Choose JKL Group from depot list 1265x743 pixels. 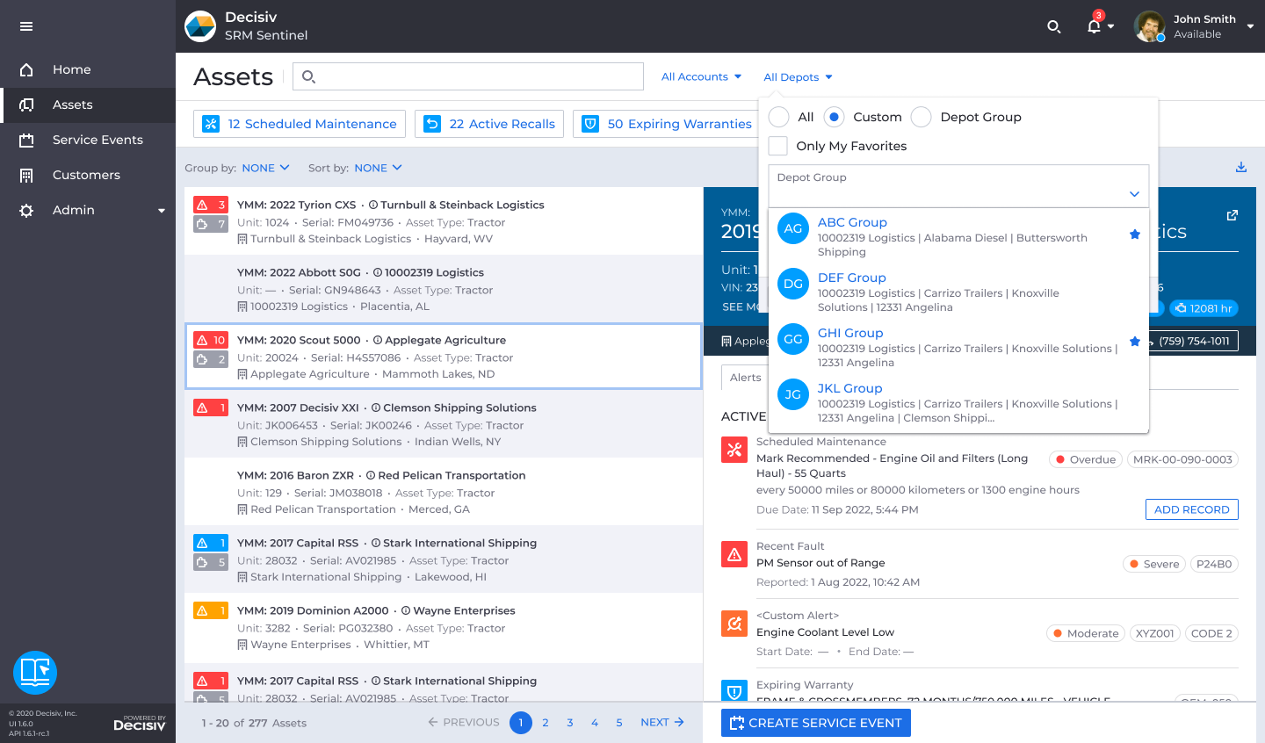tap(958, 403)
